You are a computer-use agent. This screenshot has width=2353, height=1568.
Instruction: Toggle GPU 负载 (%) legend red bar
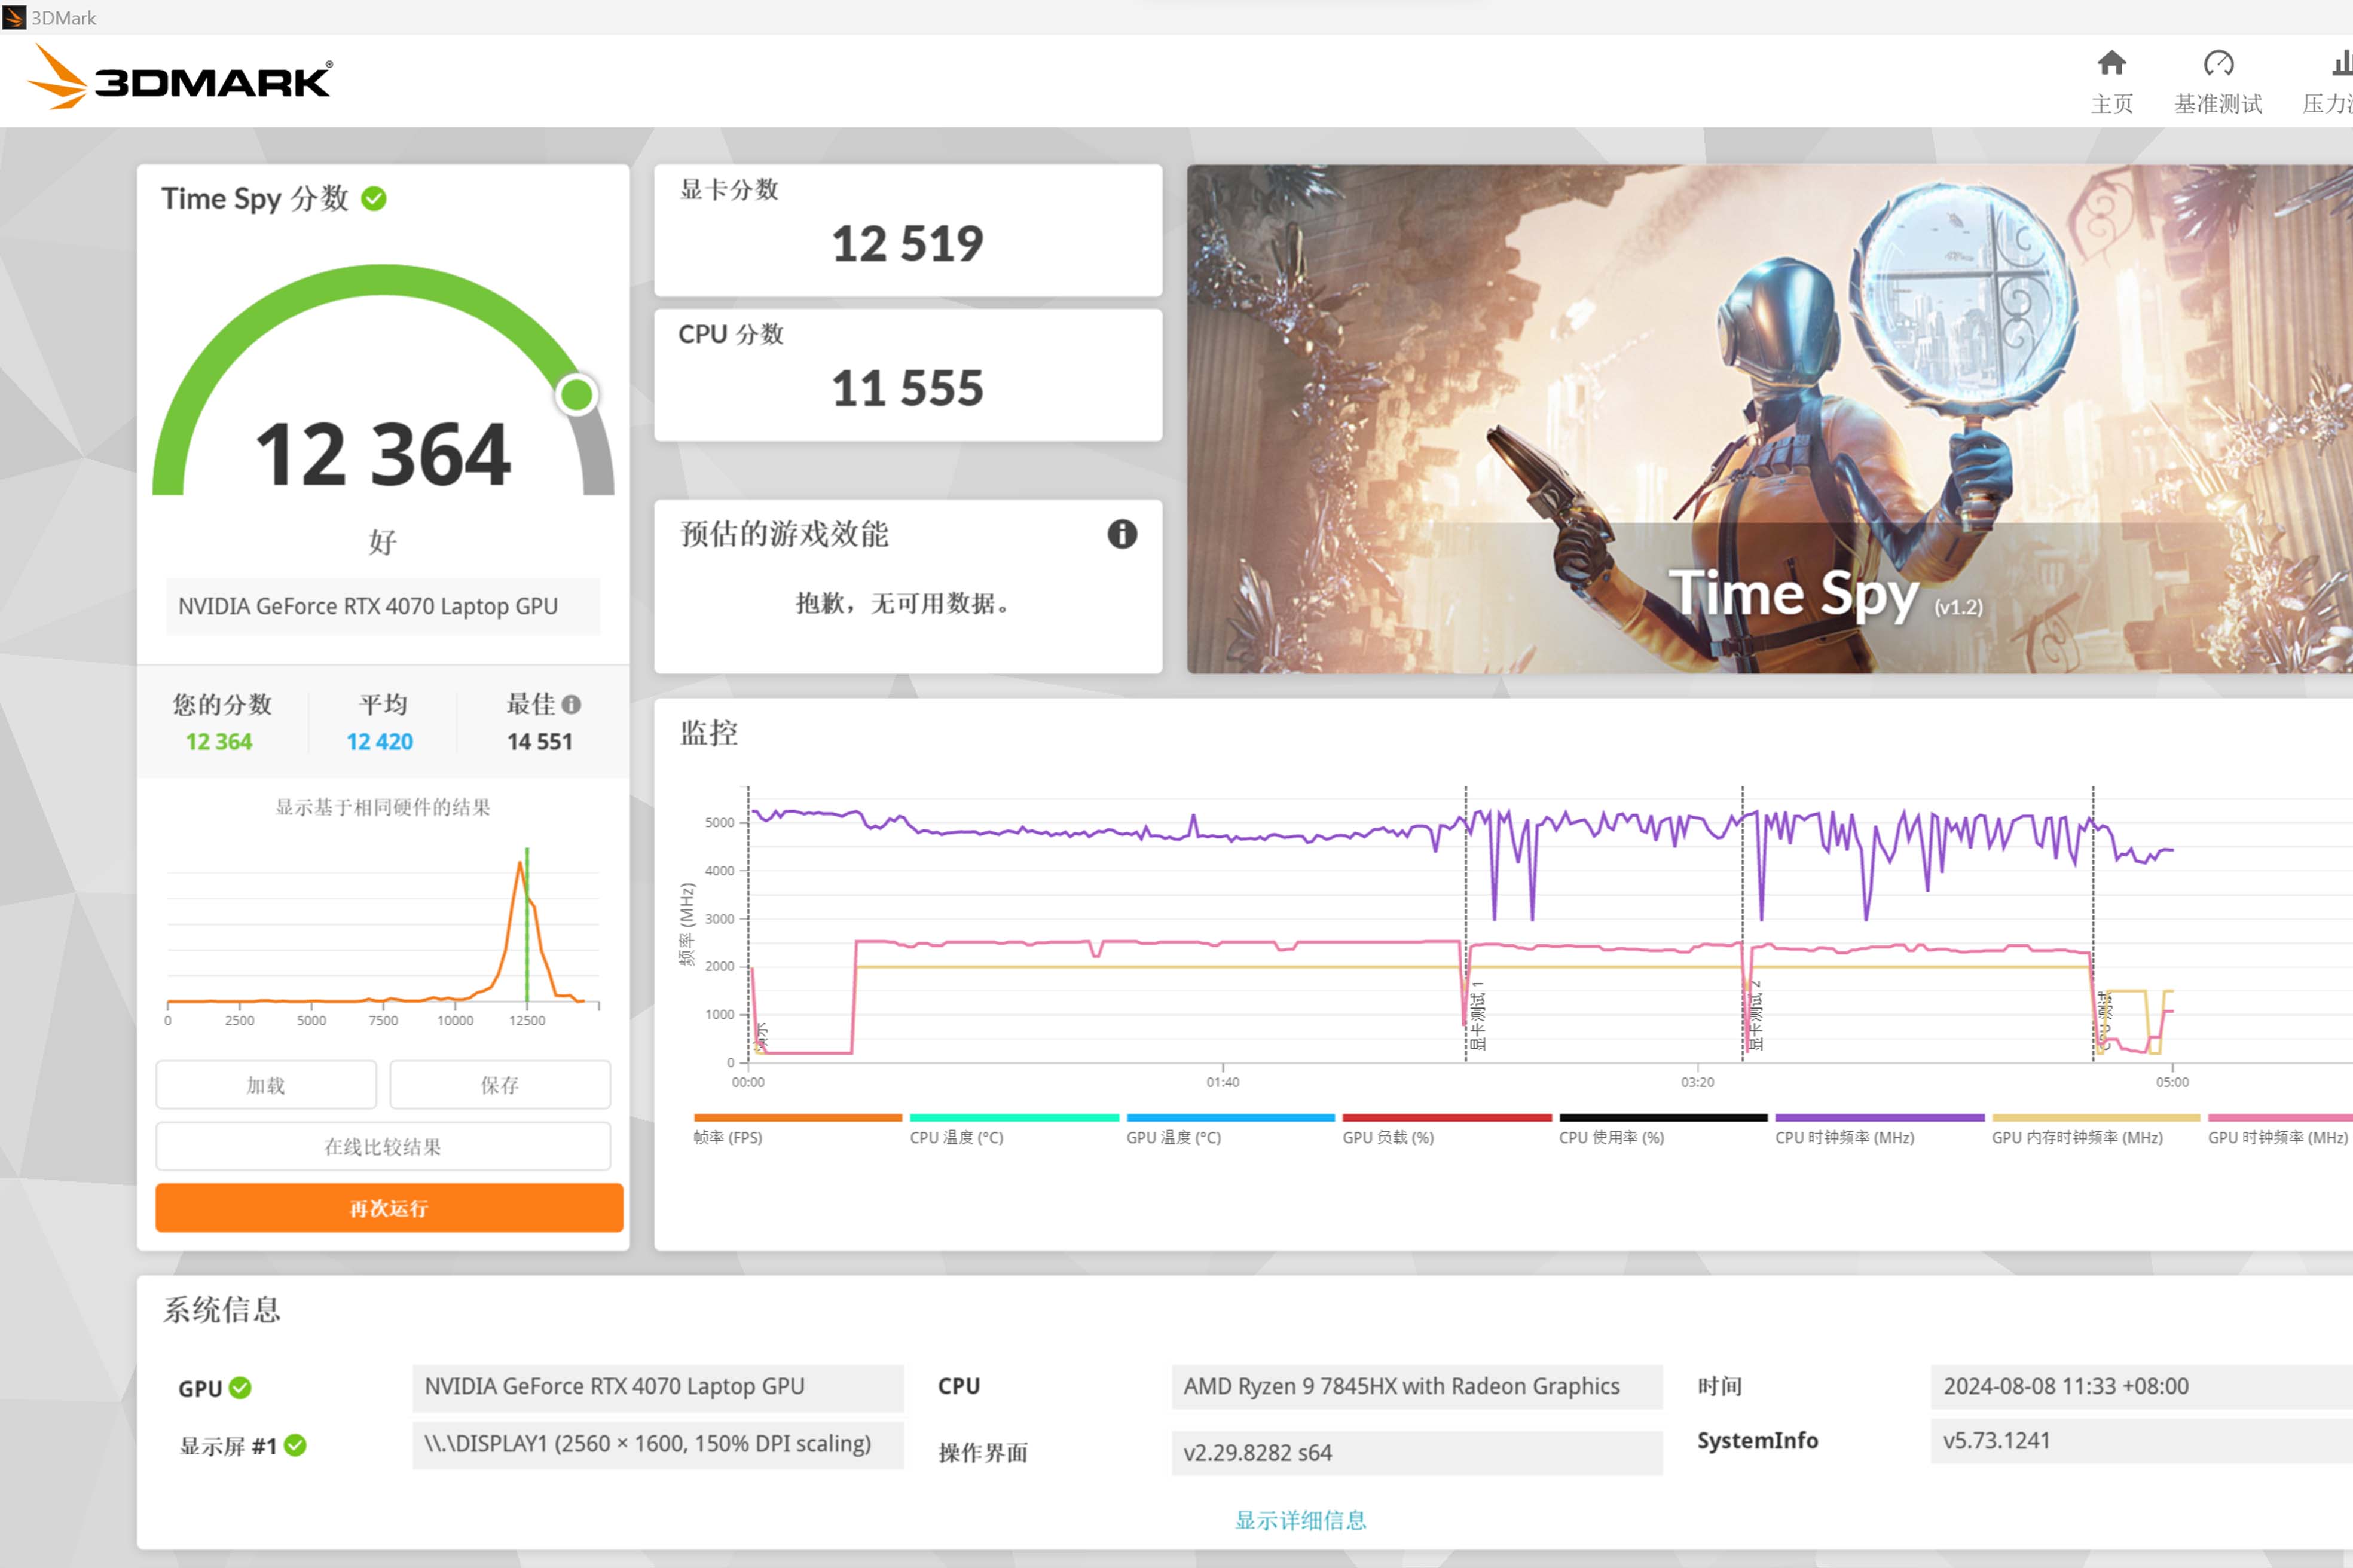1447,1118
